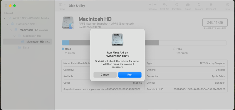
Task: Click the Data volume disk icon
Action: click(19, 48)
